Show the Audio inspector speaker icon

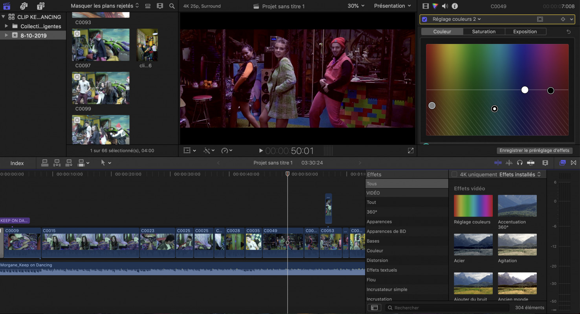(445, 6)
